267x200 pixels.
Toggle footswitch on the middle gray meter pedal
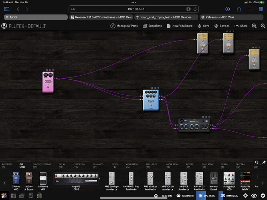pos(228,48)
